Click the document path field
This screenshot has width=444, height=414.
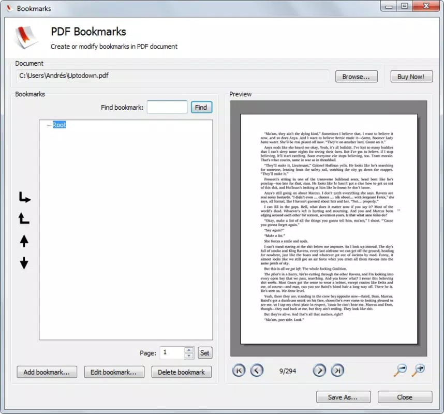[x=172, y=76]
